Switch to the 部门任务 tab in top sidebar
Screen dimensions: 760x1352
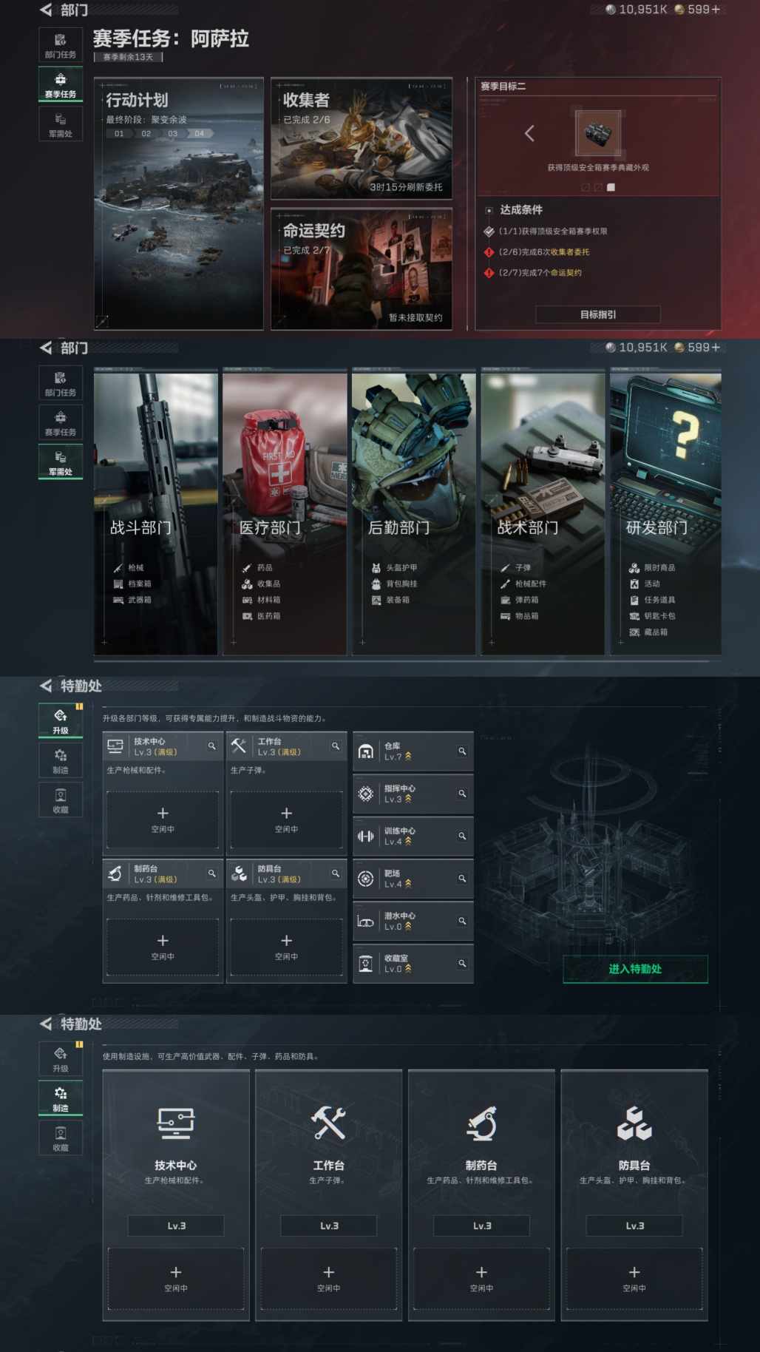pyautogui.click(x=61, y=45)
